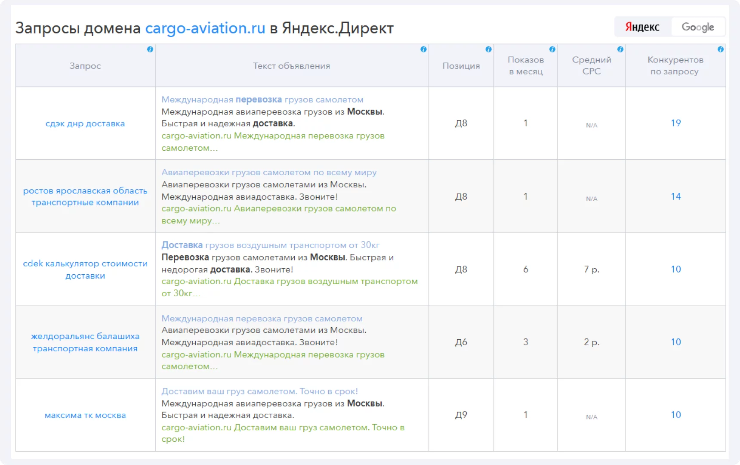Viewport: 740px width, 465px height.
Task: Click 'Международная авиадоставка. Звоните!' in ростов ярославская row
Action: click(x=250, y=197)
